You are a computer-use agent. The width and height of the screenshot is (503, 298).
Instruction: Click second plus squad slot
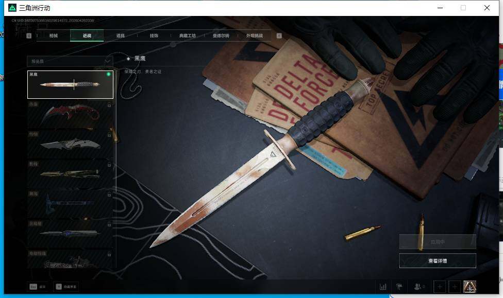point(455,287)
